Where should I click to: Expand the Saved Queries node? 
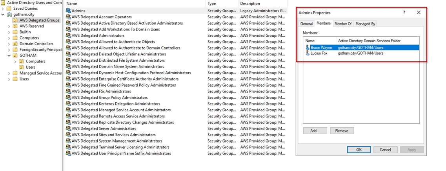(3, 9)
